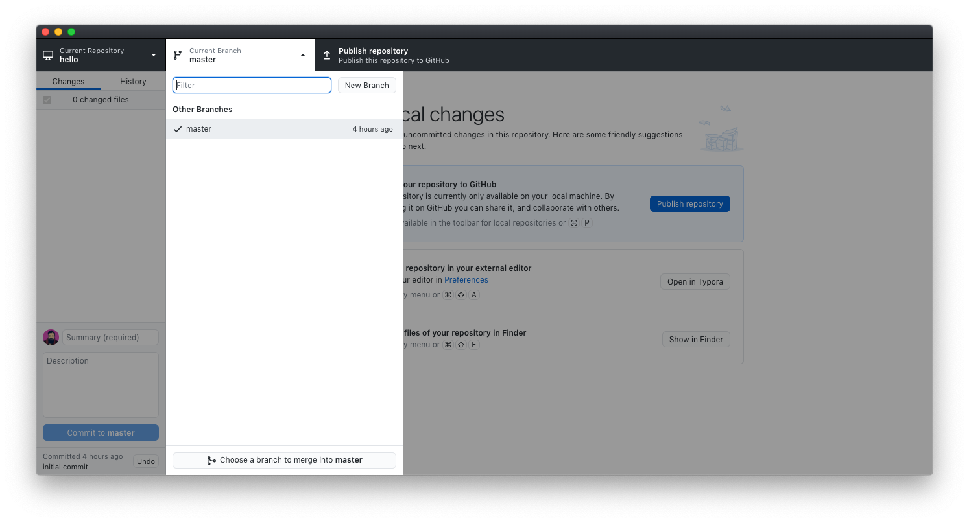Screen dimensions: 969x523
Task: Toggle the checkbox beside '0 changed files'
Action: tap(47, 100)
